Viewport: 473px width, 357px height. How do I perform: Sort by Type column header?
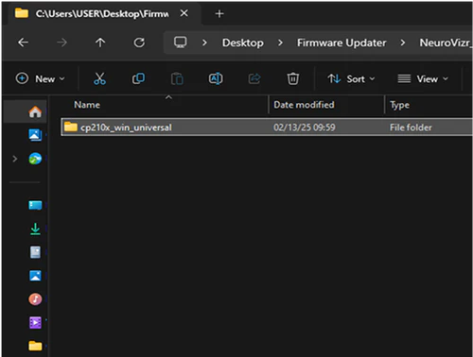coord(399,105)
